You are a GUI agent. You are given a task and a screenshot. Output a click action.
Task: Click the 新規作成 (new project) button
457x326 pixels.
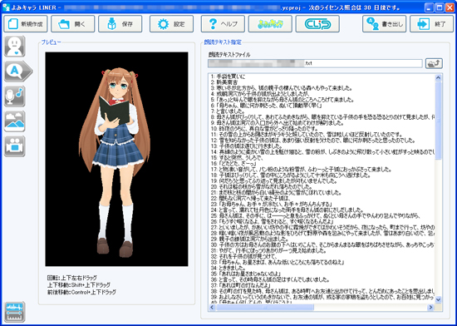(26, 24)
